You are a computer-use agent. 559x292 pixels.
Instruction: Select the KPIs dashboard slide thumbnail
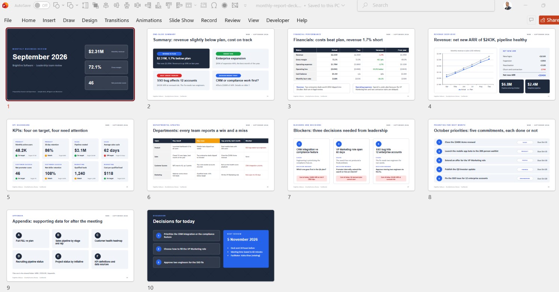[x=70, y=155]
